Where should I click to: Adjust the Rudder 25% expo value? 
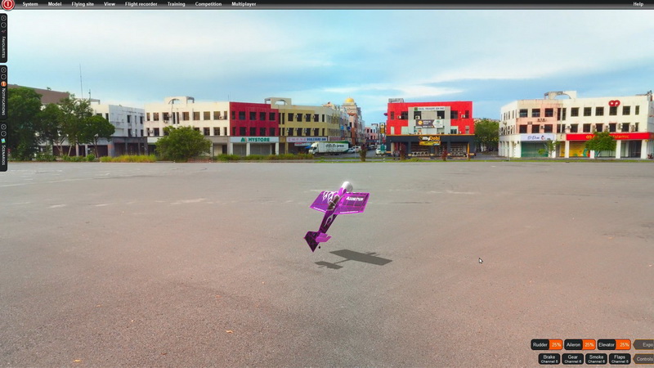tap(556, 344)
